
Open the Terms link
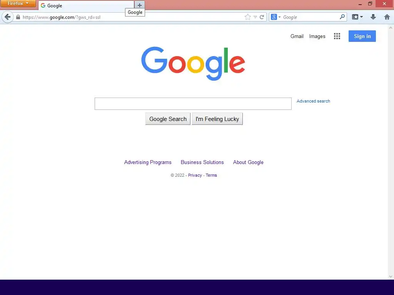(x=211, y=175)
